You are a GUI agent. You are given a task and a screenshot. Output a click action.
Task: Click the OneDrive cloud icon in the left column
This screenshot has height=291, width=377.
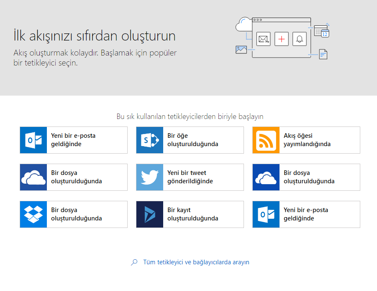click(x=33, y=177)
